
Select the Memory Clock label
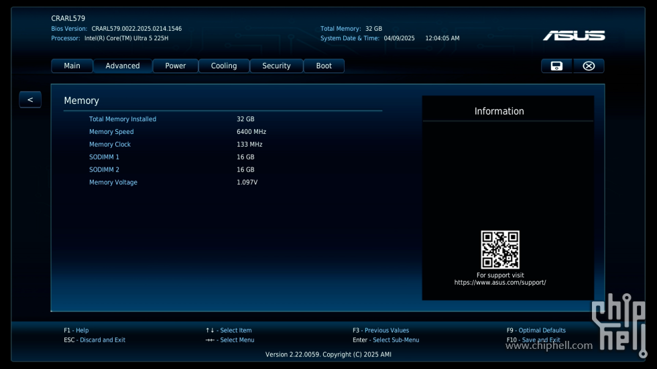pos(110,145)
